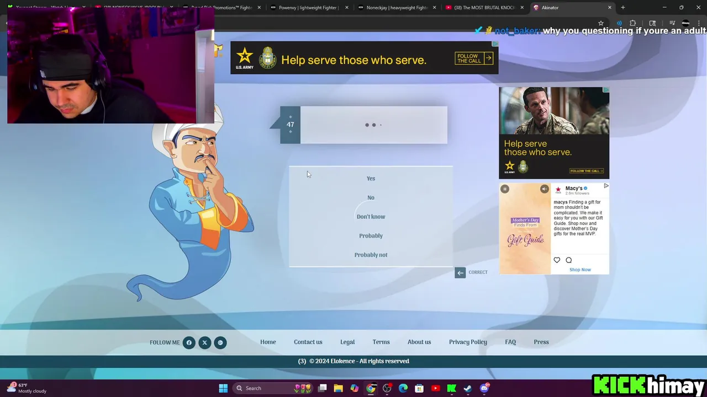Open the media controls toolbar icon
The height and width of the screenshot is (397, 707).
(x=672, y=23)
